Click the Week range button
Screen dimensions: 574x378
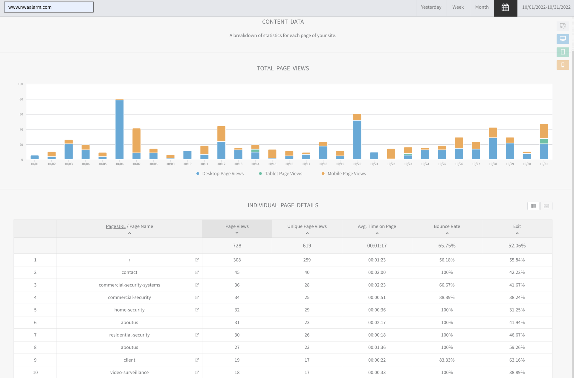coord(458,7)
